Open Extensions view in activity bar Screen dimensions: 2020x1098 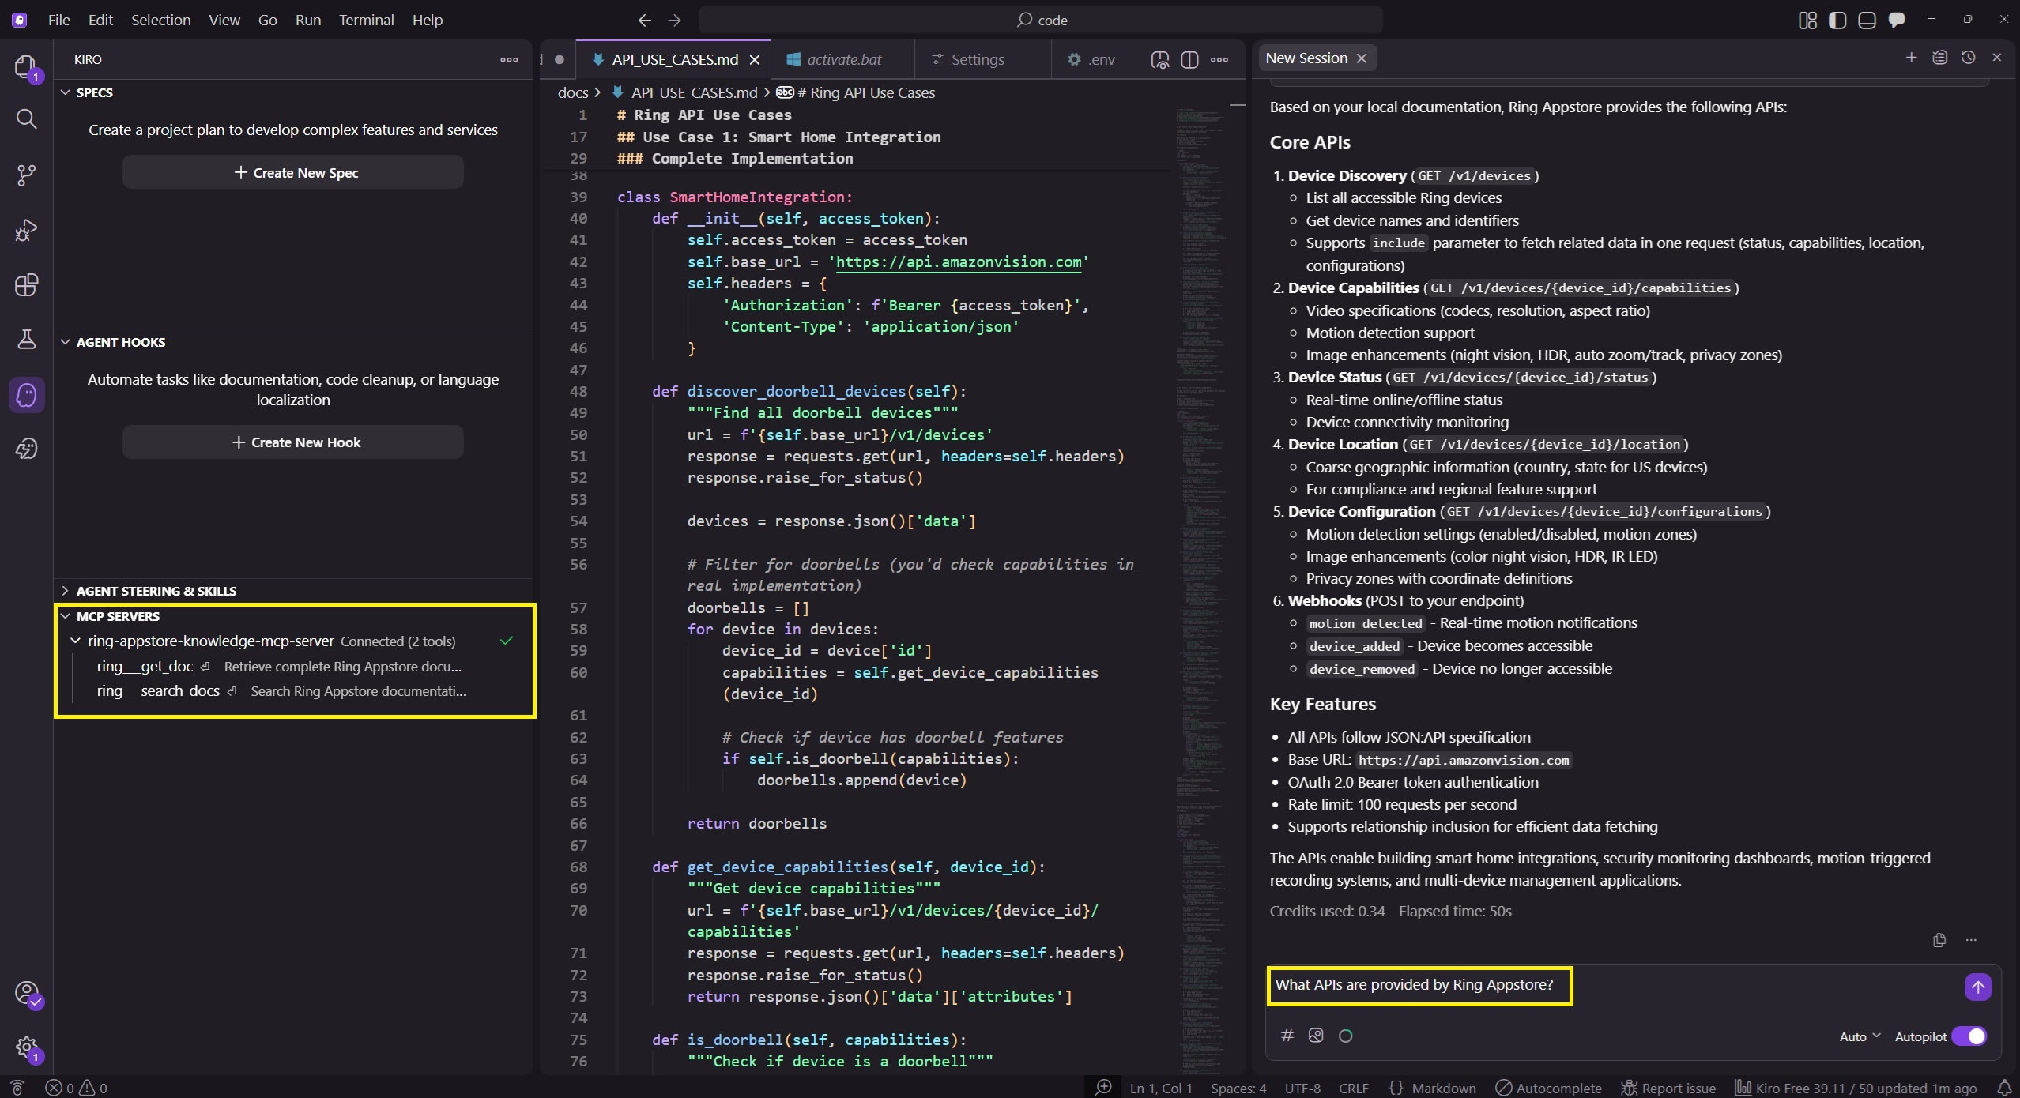point(26,285)
